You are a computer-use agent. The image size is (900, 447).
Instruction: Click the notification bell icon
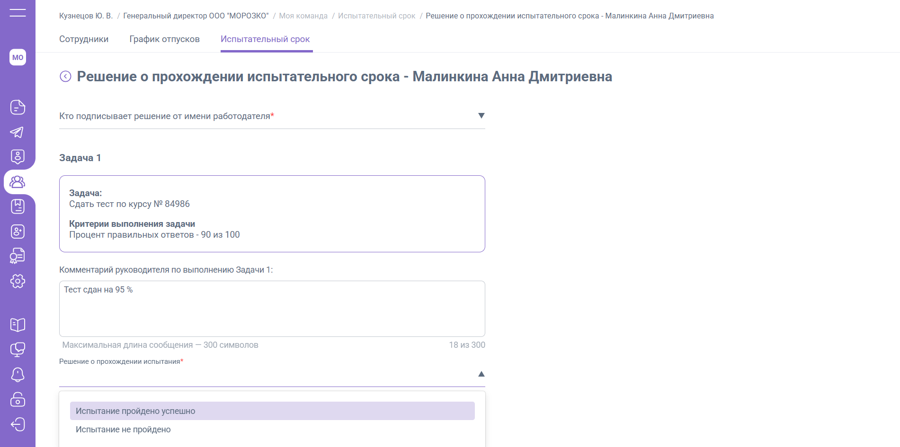[18, 374]
